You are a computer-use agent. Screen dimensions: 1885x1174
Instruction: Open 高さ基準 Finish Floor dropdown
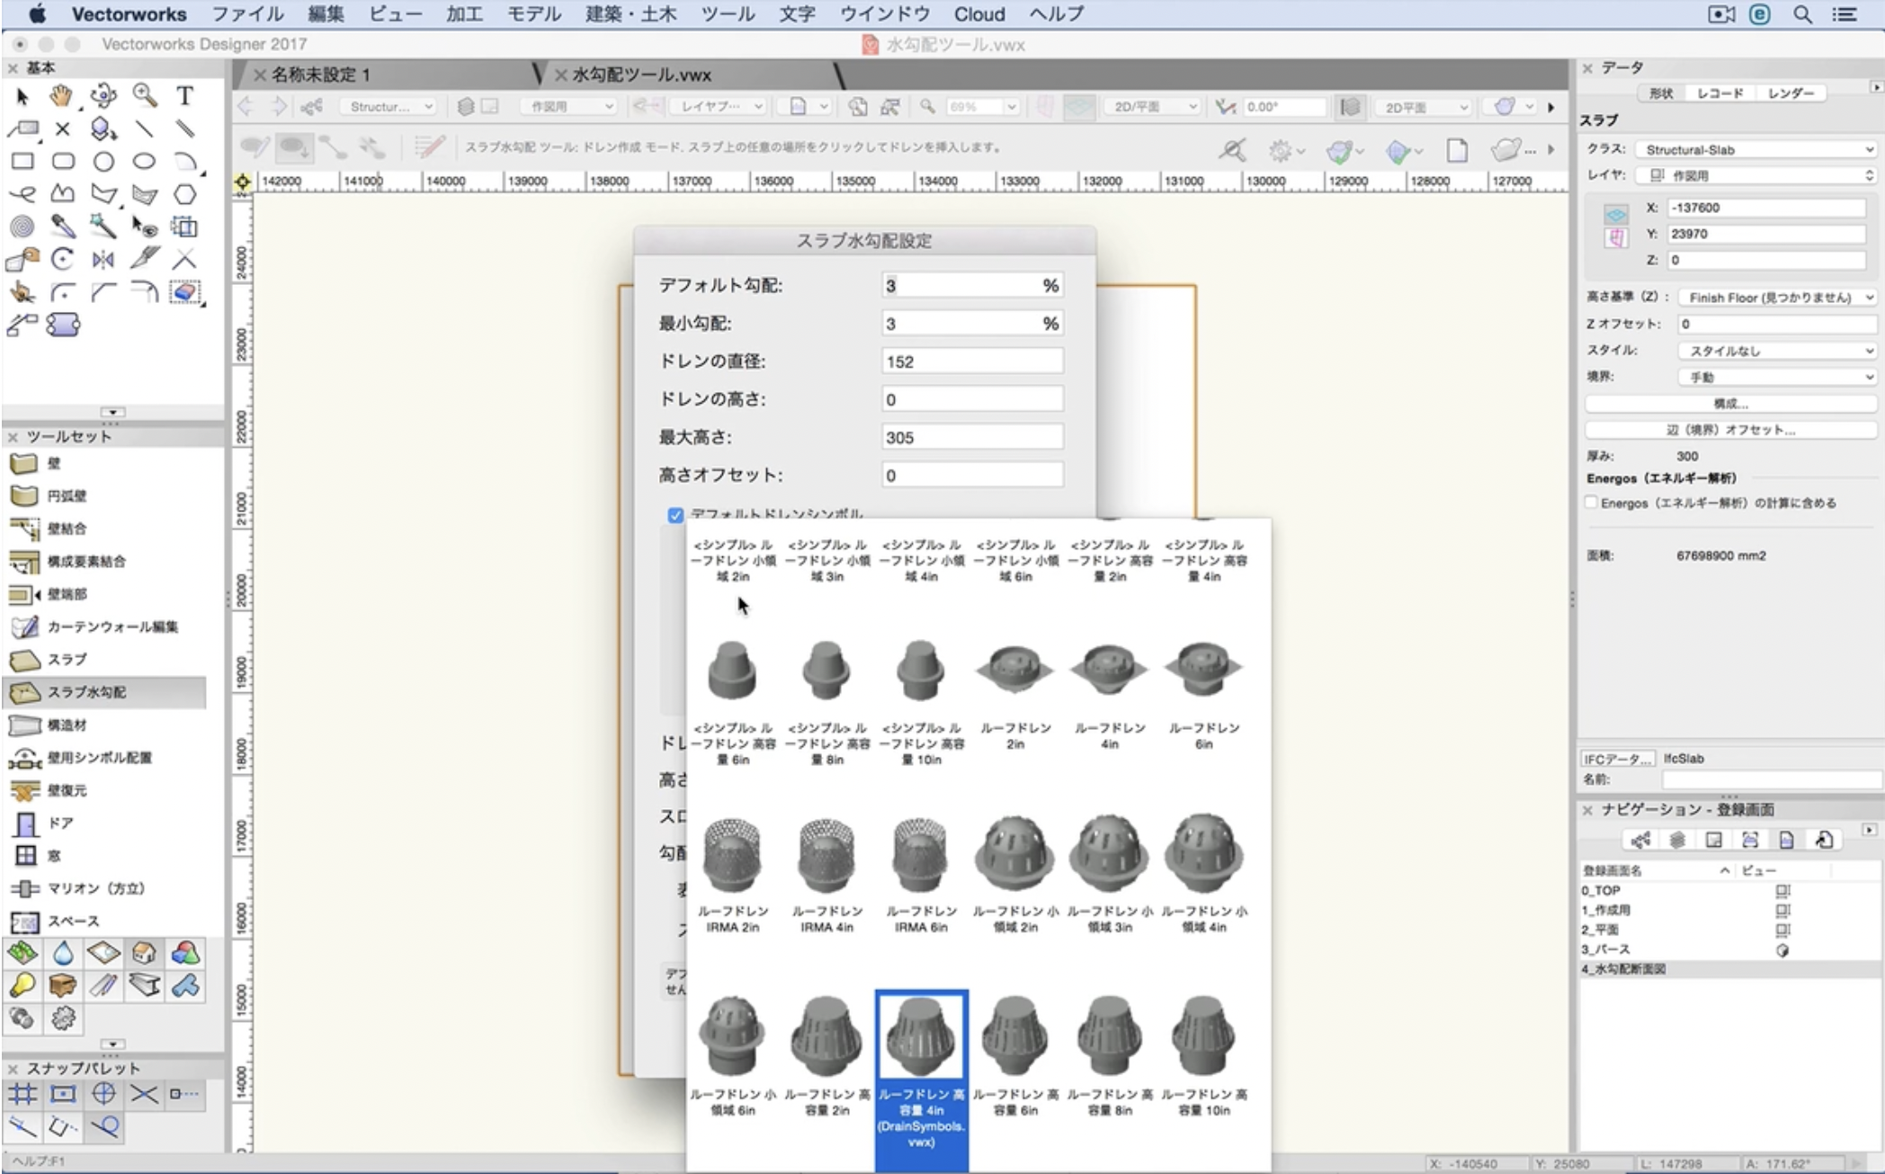tap(1778, 297)
